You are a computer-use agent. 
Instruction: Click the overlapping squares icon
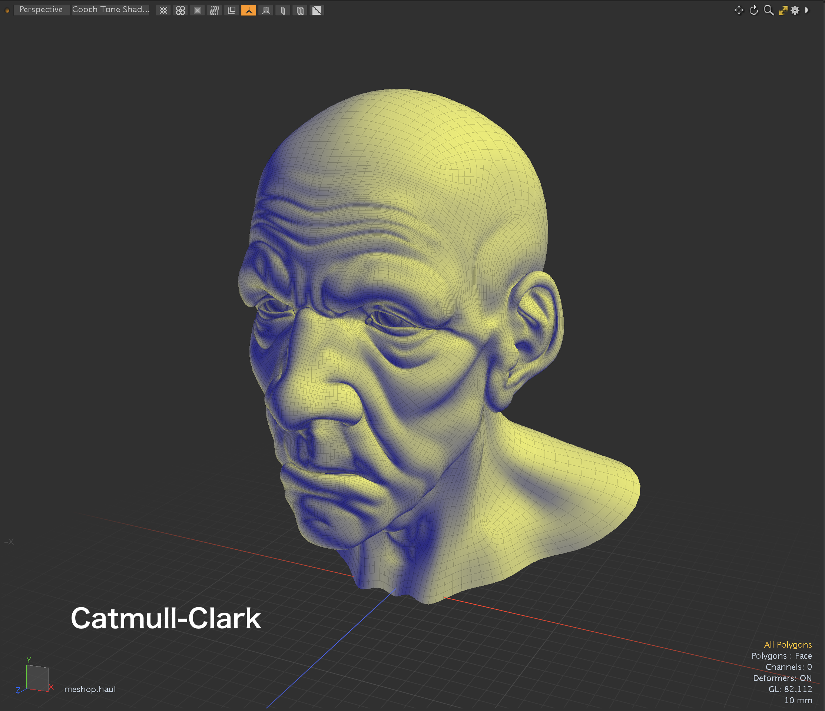231,10
